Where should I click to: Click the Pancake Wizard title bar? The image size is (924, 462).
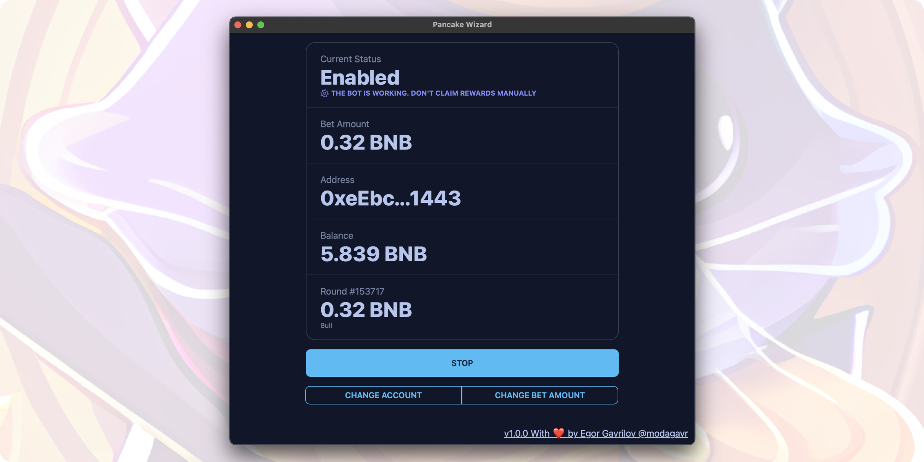462,25
